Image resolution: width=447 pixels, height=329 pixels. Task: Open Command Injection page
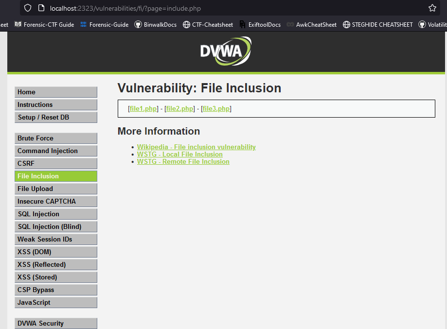56,151
